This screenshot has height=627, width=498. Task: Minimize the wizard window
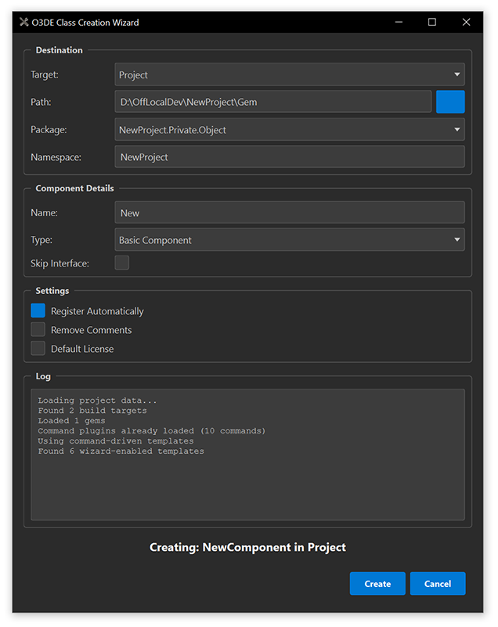pyautogui.click(x=399, y=22)
